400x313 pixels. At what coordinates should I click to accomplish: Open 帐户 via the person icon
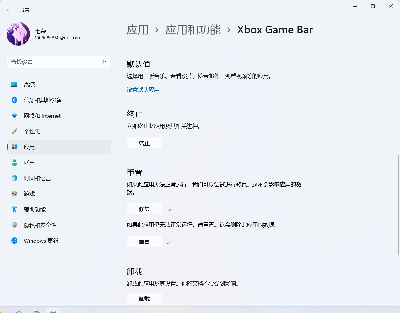coord(14,162)
